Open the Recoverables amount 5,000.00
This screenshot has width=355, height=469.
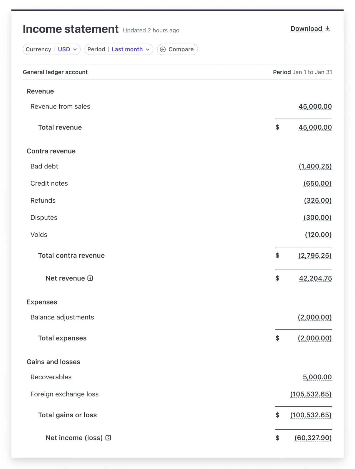pyautogui.click(x=317, y=377)
